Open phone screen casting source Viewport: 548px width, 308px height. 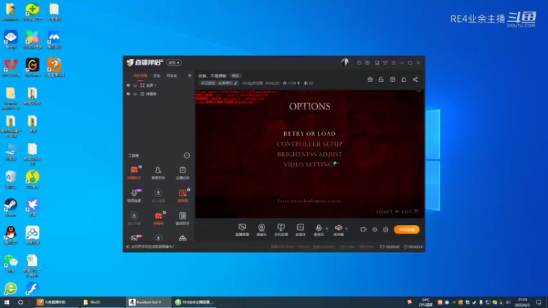coord(281,230)
